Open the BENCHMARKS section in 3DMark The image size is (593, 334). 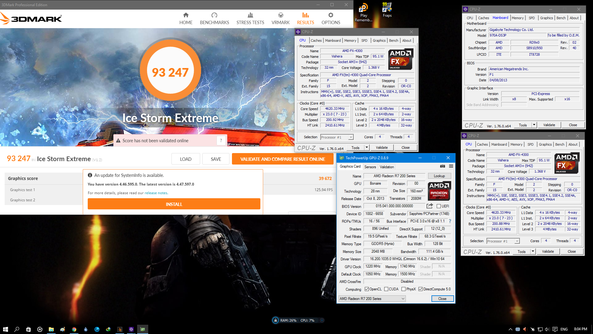(x=214, y=19)
